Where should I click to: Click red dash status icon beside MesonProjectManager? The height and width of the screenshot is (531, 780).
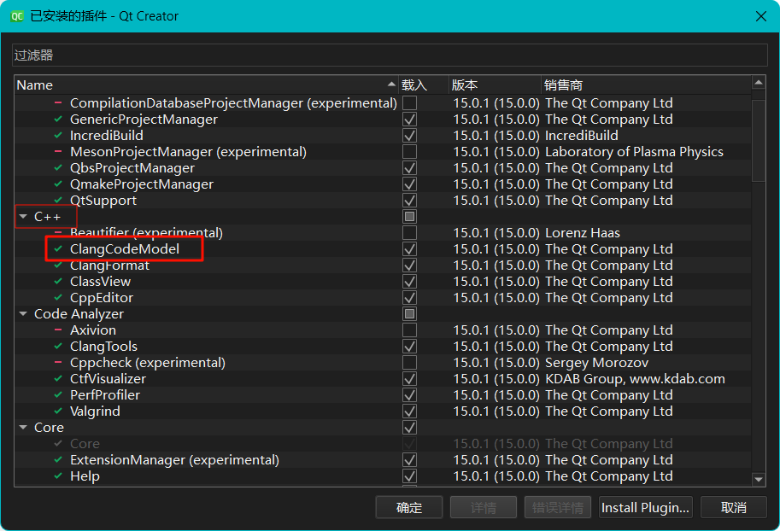coord(58,152)
